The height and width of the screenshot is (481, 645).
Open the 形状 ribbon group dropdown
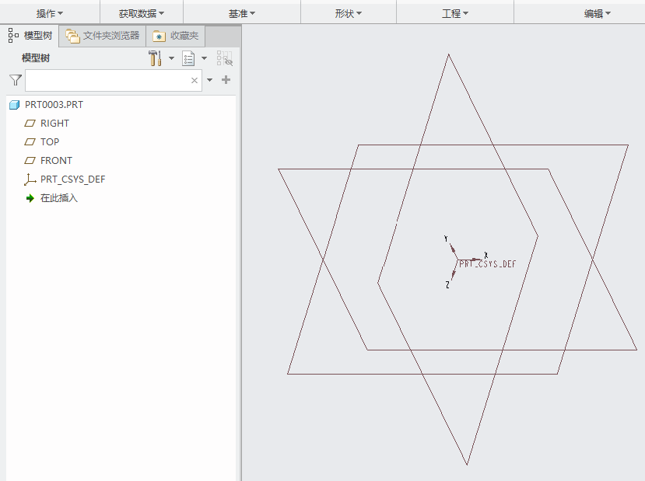click(x=349, y=14)
